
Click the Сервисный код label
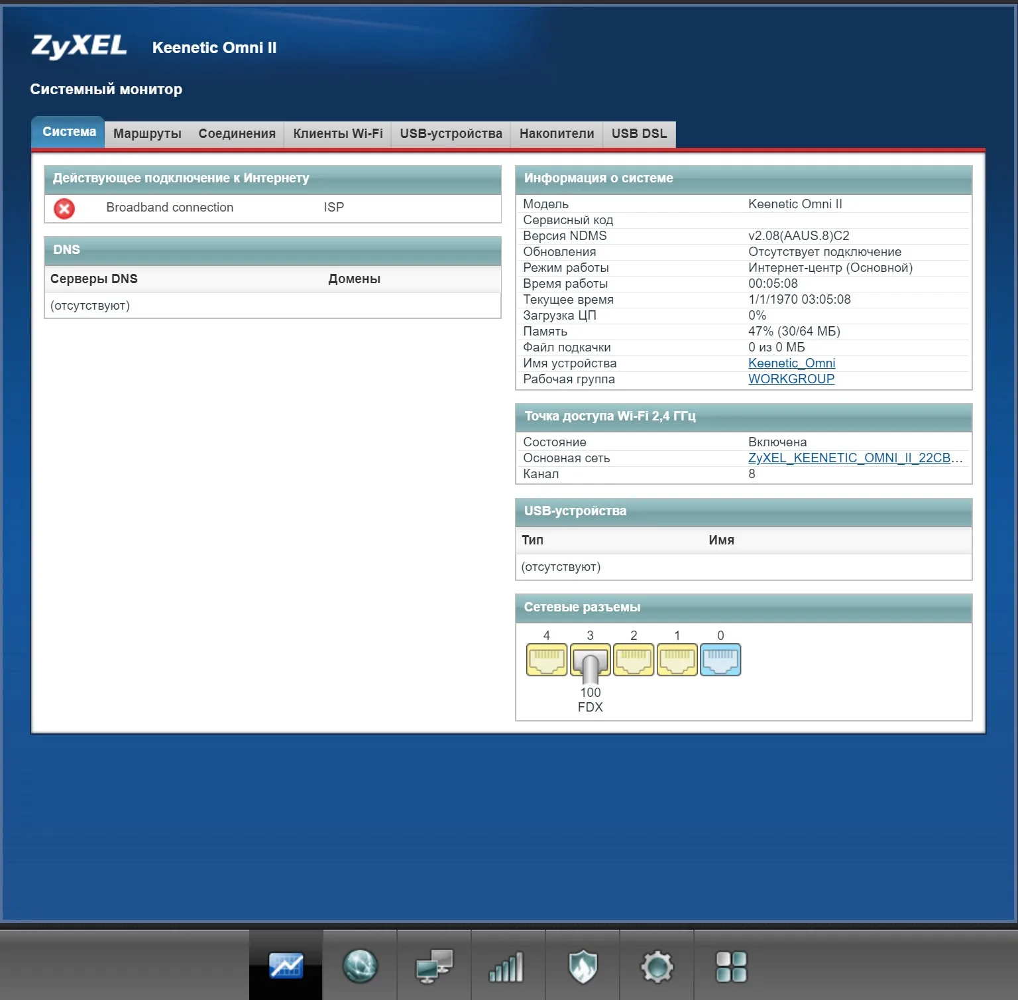568,220
